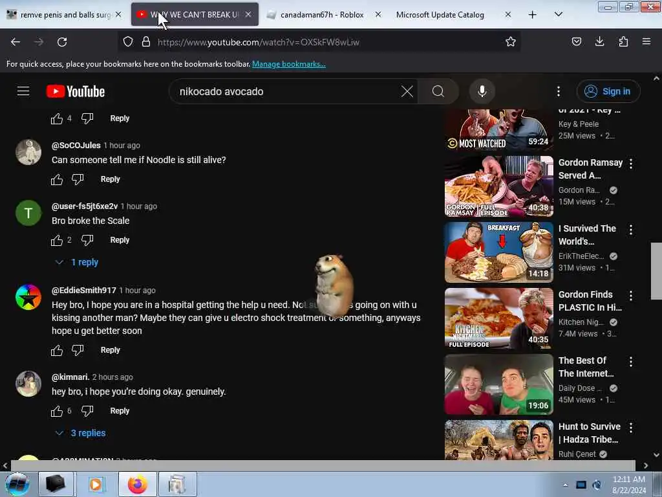Open the Key & Peele Most Watched thumbnail
The height and width of the screenshot is (497, 662).
[498, 129]
